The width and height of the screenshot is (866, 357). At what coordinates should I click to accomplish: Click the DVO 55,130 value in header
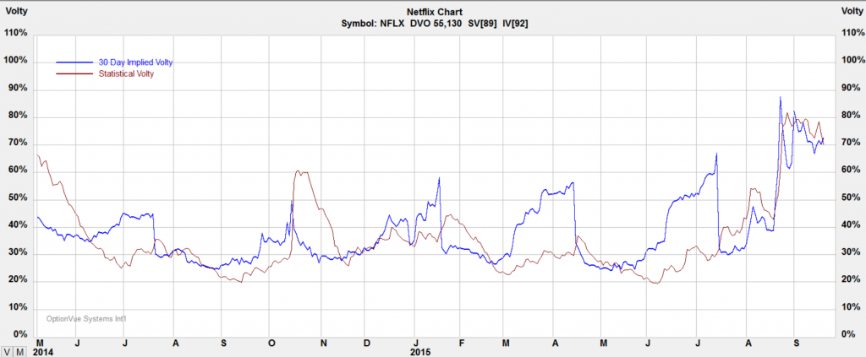[x=436, y=24]
